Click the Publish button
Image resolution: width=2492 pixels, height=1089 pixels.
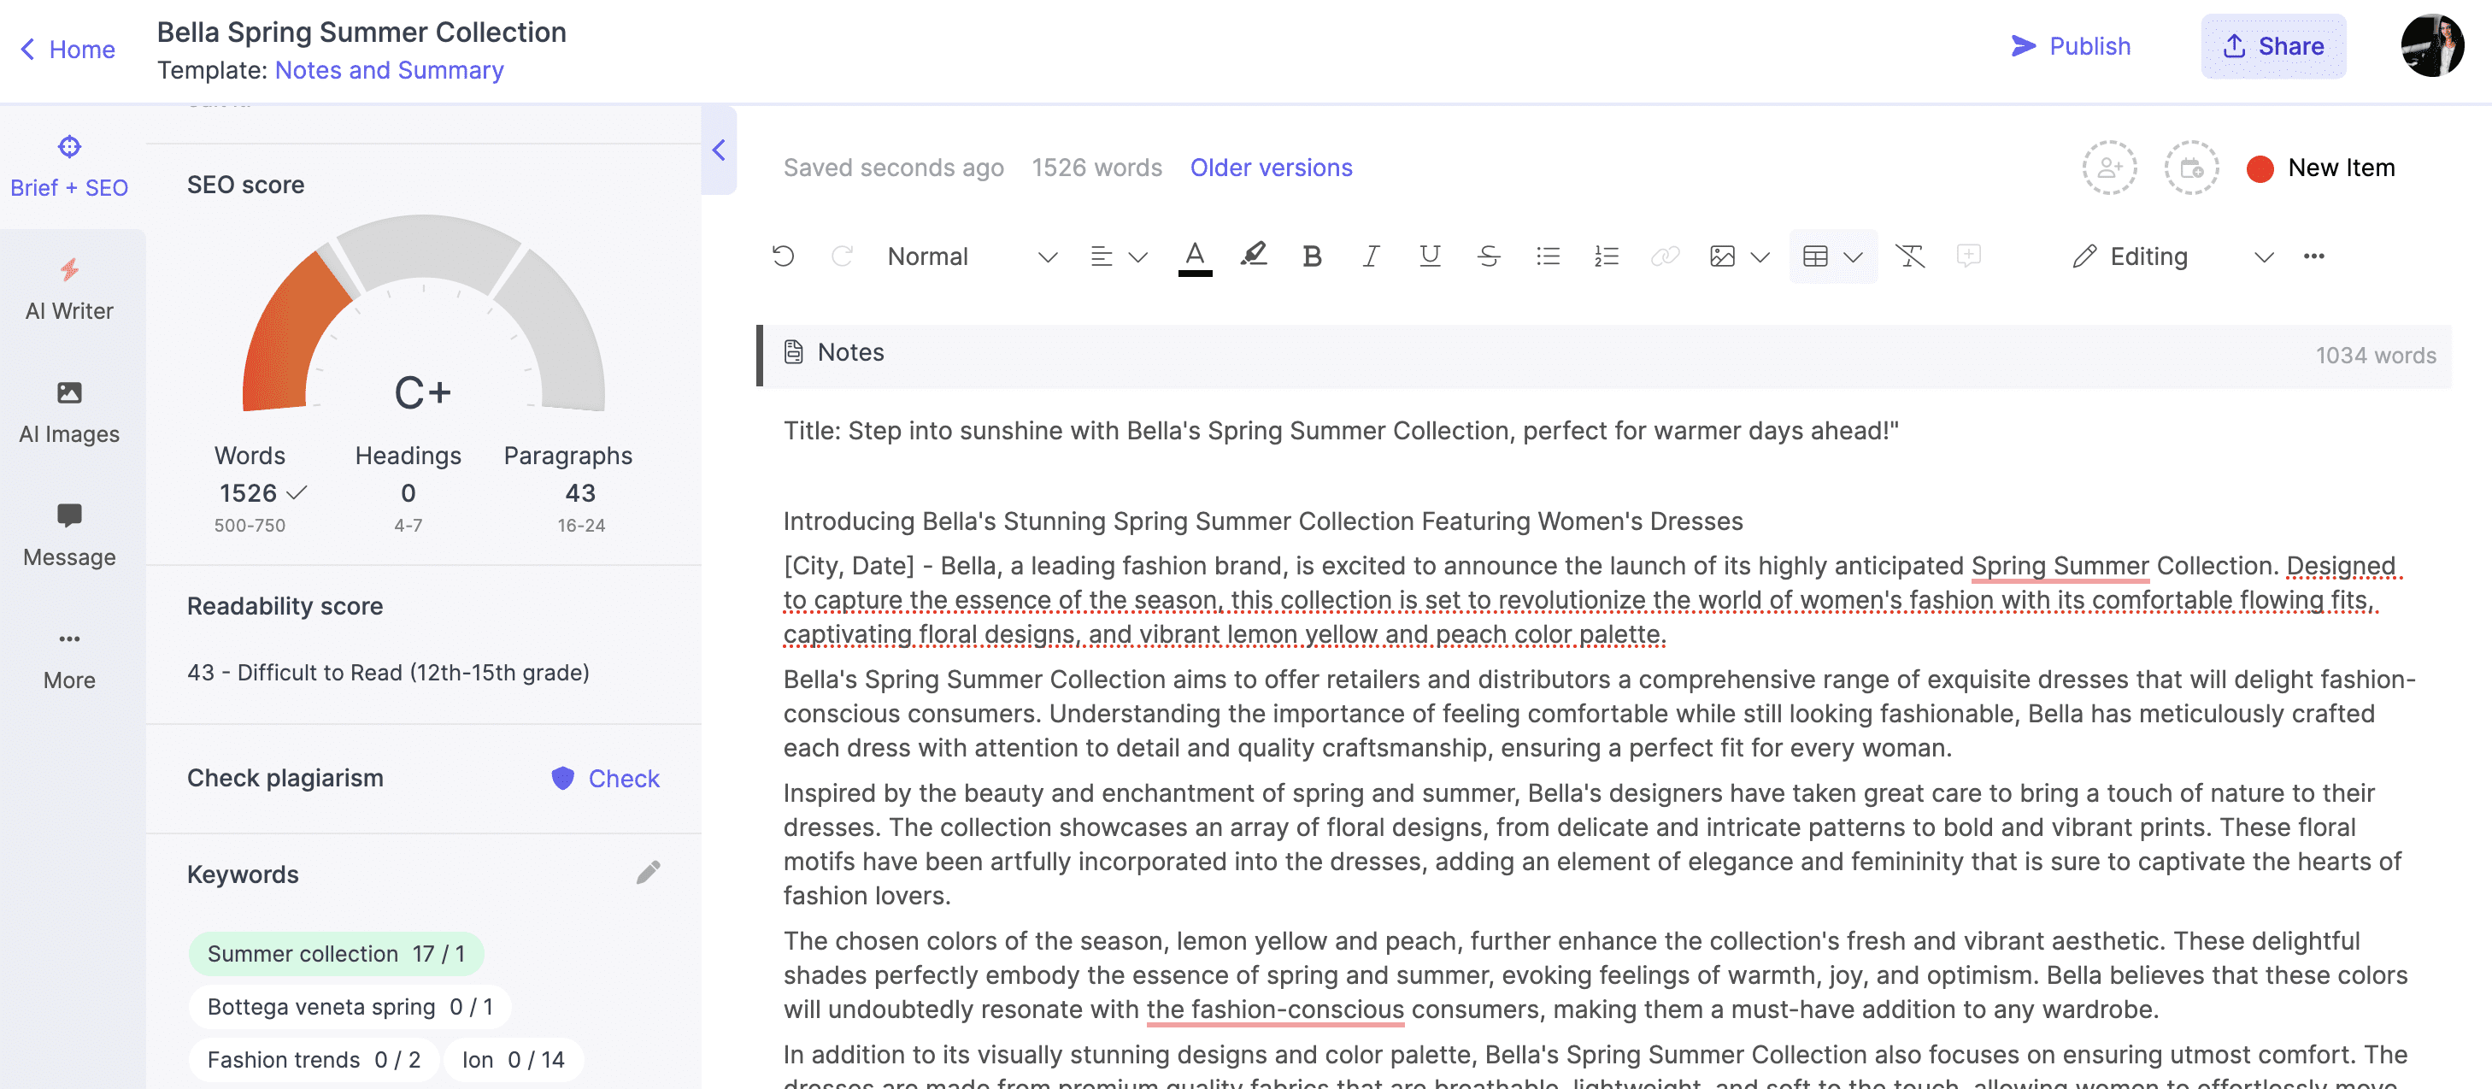[2070, 46]
